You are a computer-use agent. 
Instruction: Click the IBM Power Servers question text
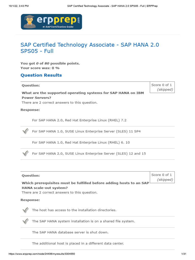point(83,95)
